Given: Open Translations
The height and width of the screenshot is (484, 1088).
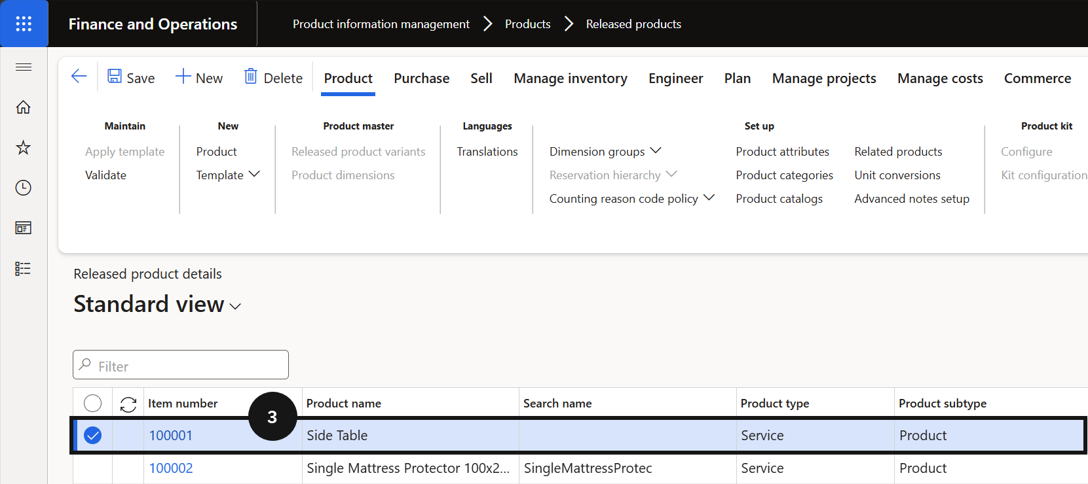Looking at the screenshot, I should click(487, 151).
